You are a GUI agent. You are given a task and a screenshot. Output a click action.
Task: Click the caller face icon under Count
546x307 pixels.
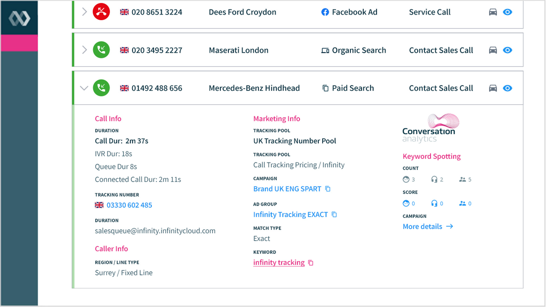pyautogui.click(x=406, y=180)
